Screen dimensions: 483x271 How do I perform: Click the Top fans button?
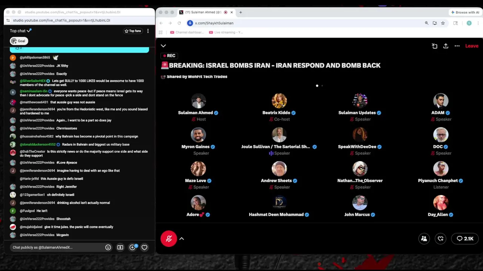(x=133, y=31)
